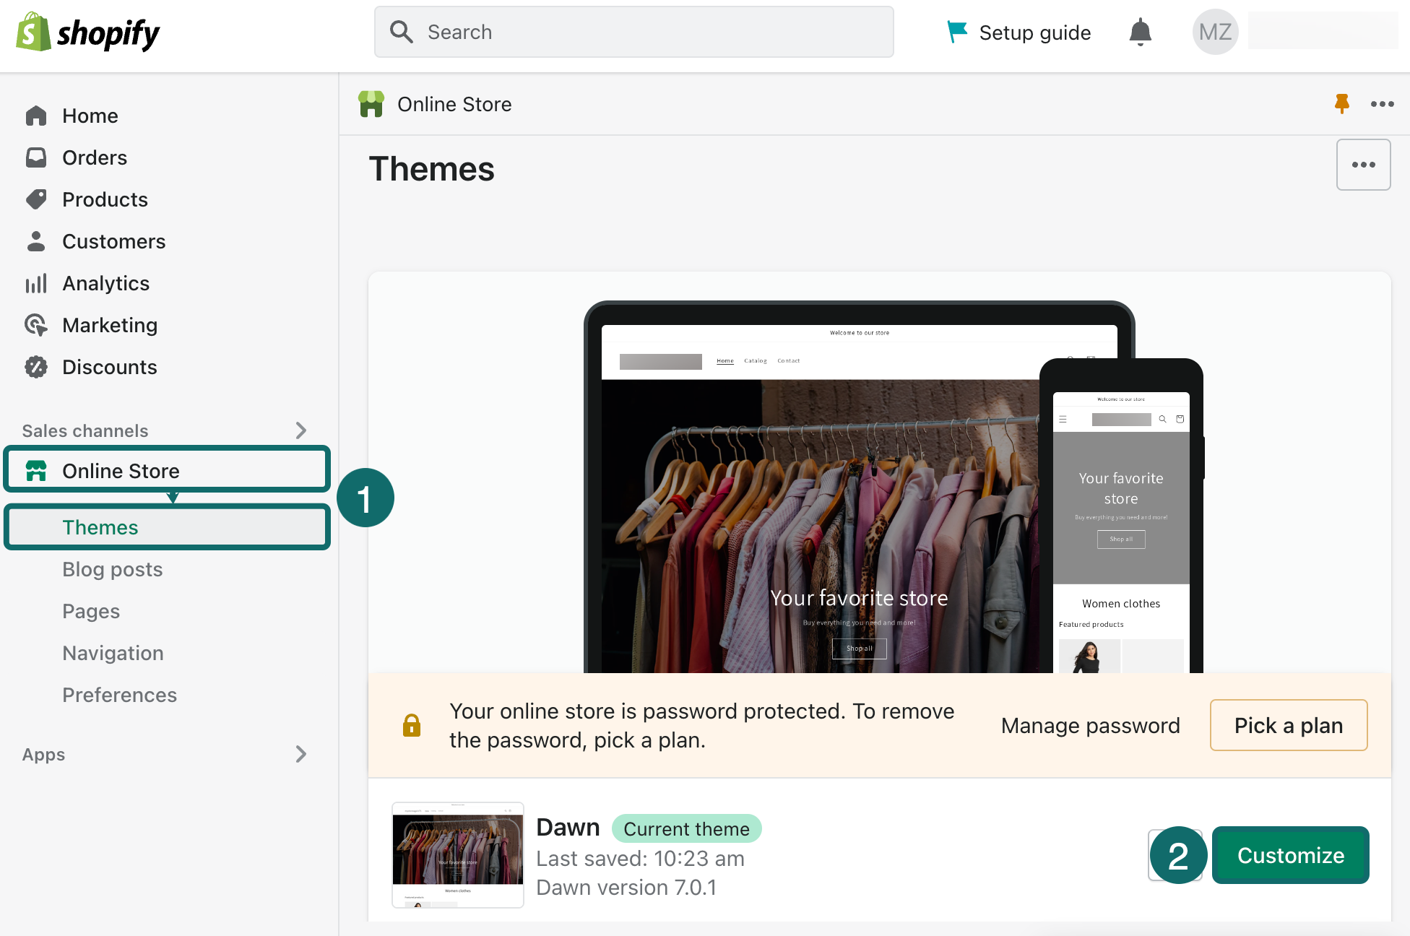
Task: Click the Products tag icon
Action: (36, 199)
